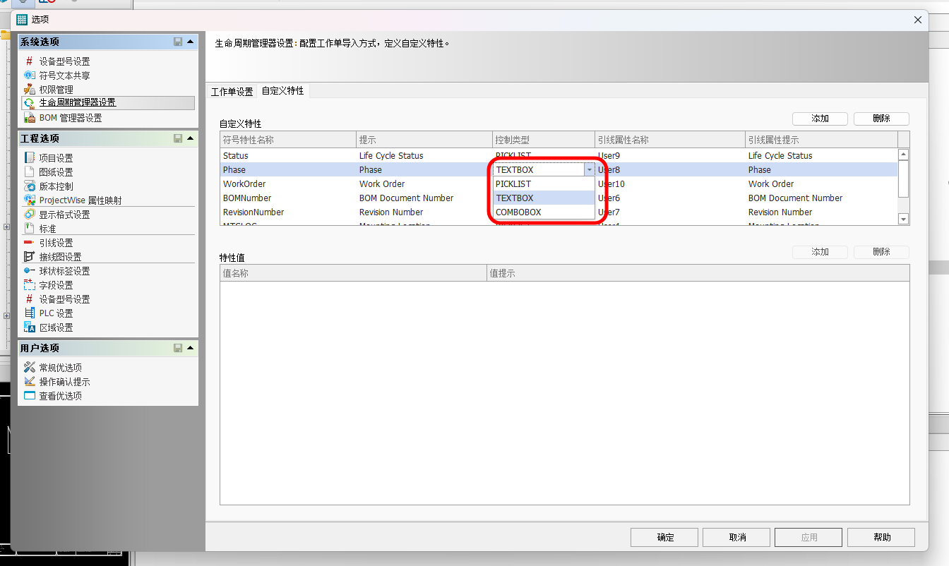The image size is (949, 566).
Task: Open help with the 帮助 button
Action: coord(881,537)
